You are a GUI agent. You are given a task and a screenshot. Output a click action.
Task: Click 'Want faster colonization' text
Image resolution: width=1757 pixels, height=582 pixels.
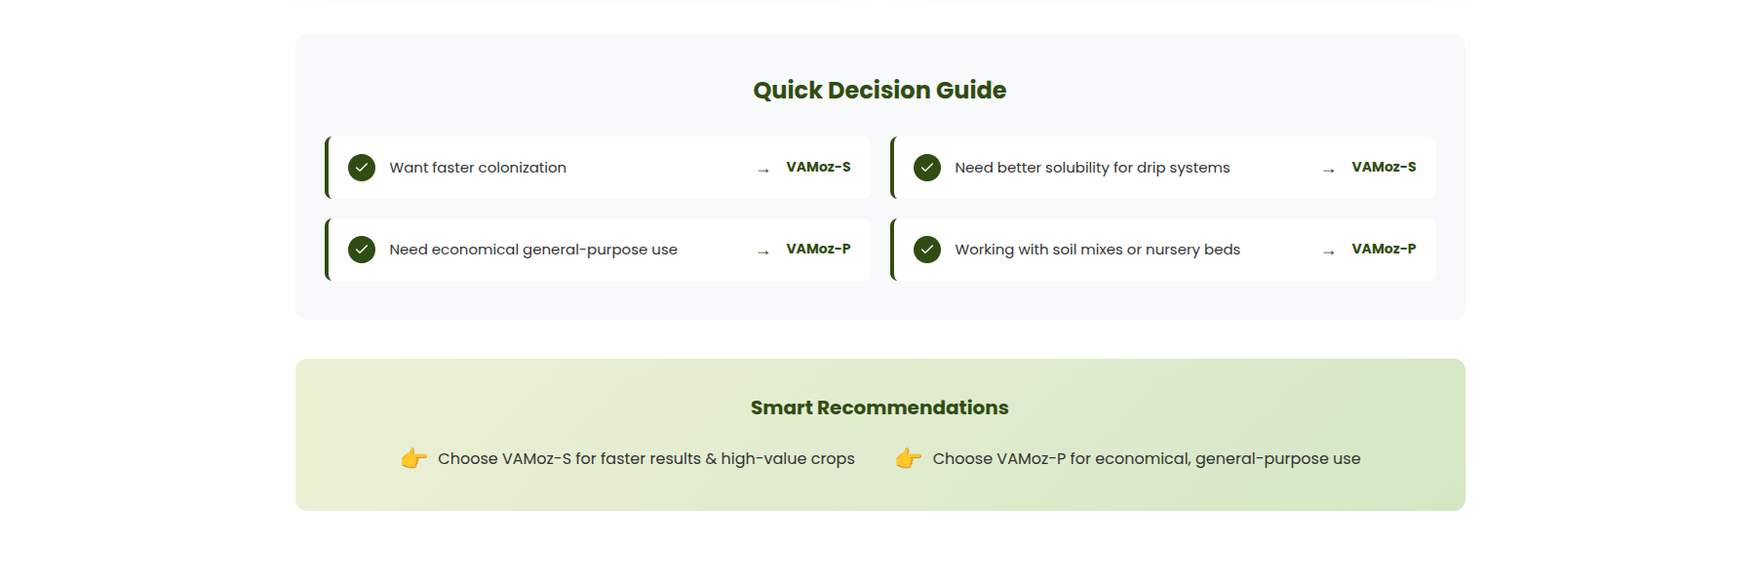coord(478,168)
